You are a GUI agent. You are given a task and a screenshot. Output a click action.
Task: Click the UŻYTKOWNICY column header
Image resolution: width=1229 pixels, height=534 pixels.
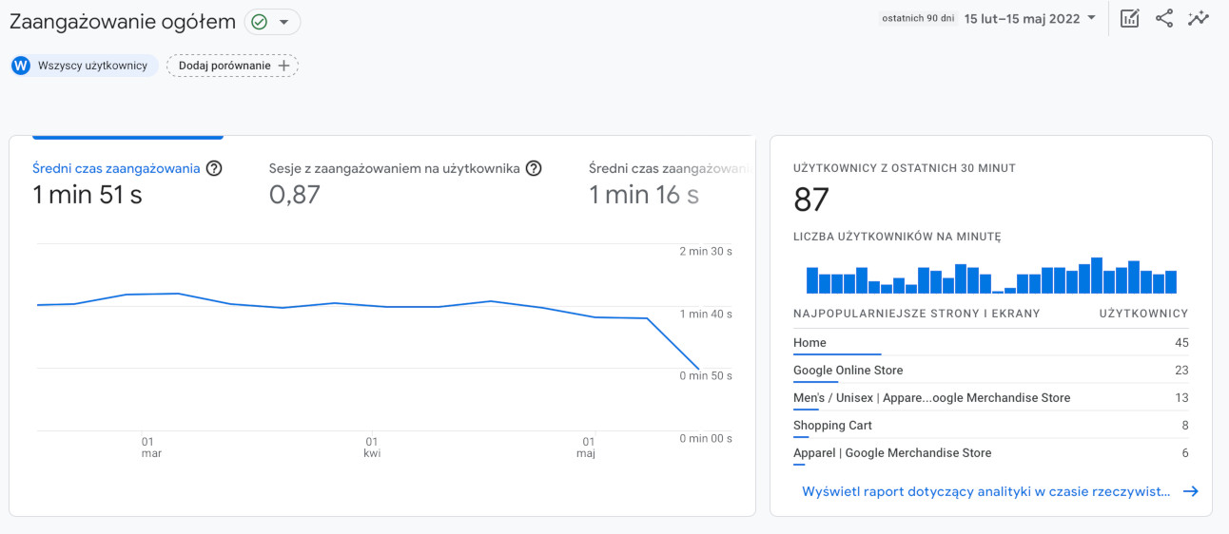click(x=1143, y=314)
